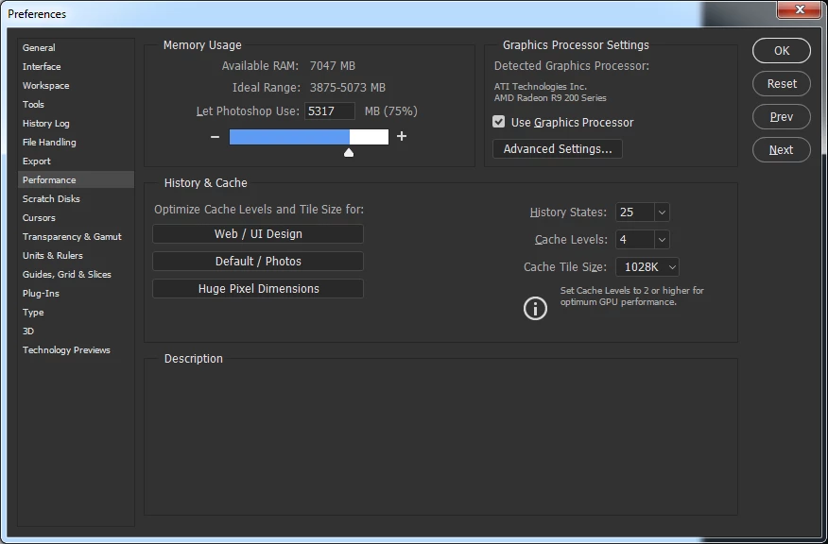Screen dimensions: 828x544
Task: Click the memory slider triangle handle
Action: pyautogui.click(x=349, y=152)
